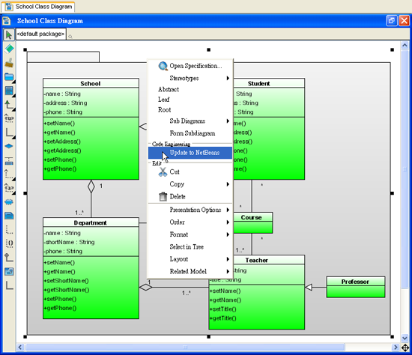Pick the diagram overview tool

[x=9, y=271]
